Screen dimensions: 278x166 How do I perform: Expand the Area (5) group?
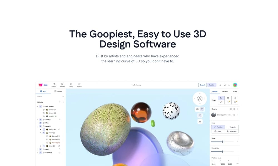[x=37, y=120]
